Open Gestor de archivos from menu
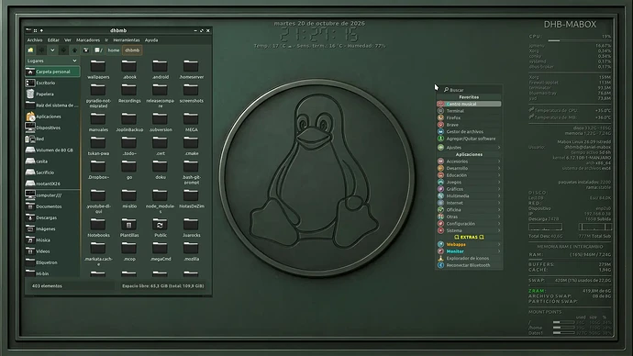633x356 pixels. point(469,131)
